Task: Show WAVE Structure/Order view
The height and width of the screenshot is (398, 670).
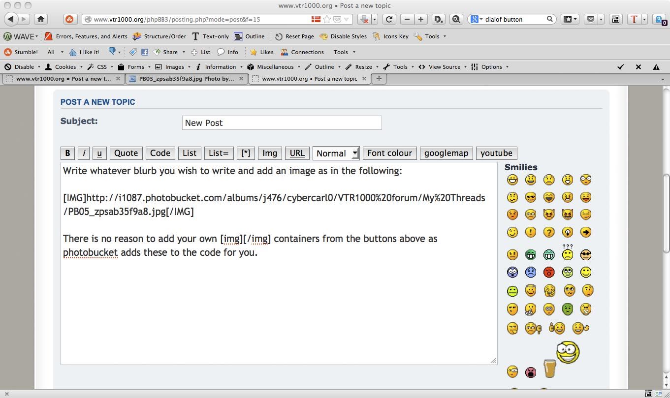Action: point(160,36)
